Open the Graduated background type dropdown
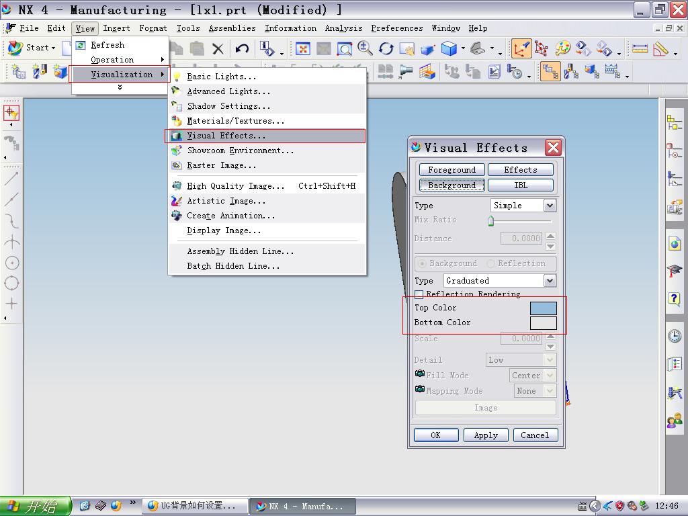This screenshot has width=688, height=516. [500, 280]
